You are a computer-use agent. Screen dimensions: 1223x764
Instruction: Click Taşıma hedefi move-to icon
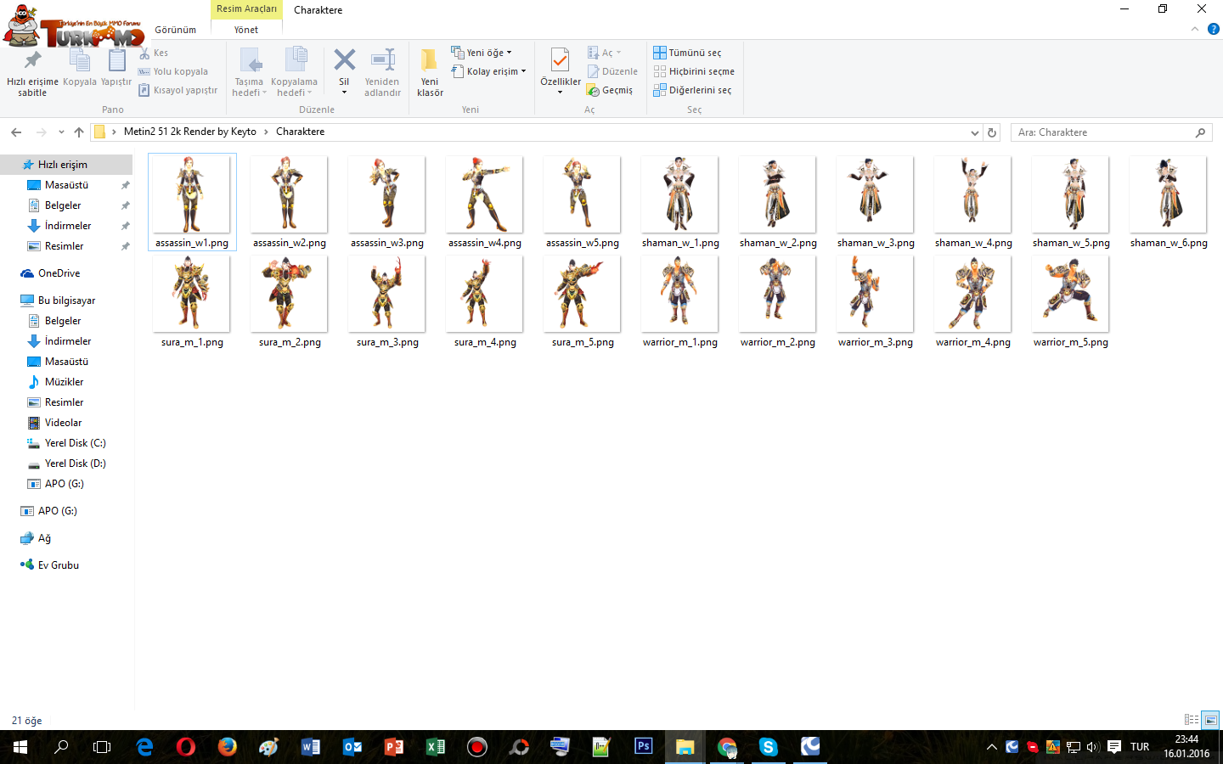tap(250, 60)
